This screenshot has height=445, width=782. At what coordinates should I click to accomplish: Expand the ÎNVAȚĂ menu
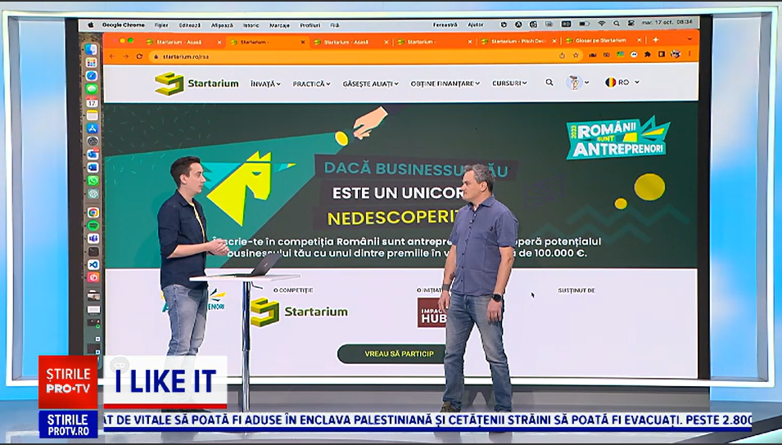click(265, 83)
